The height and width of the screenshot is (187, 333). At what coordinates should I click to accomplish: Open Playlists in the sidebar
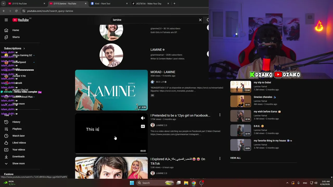(x=17, y=129)
